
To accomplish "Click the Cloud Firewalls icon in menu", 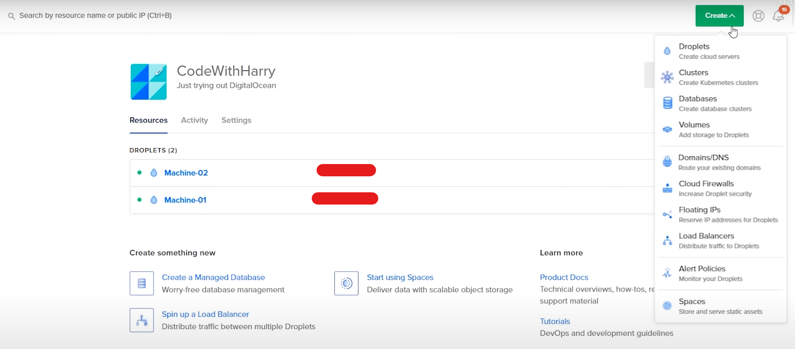I will coord(667,188).
